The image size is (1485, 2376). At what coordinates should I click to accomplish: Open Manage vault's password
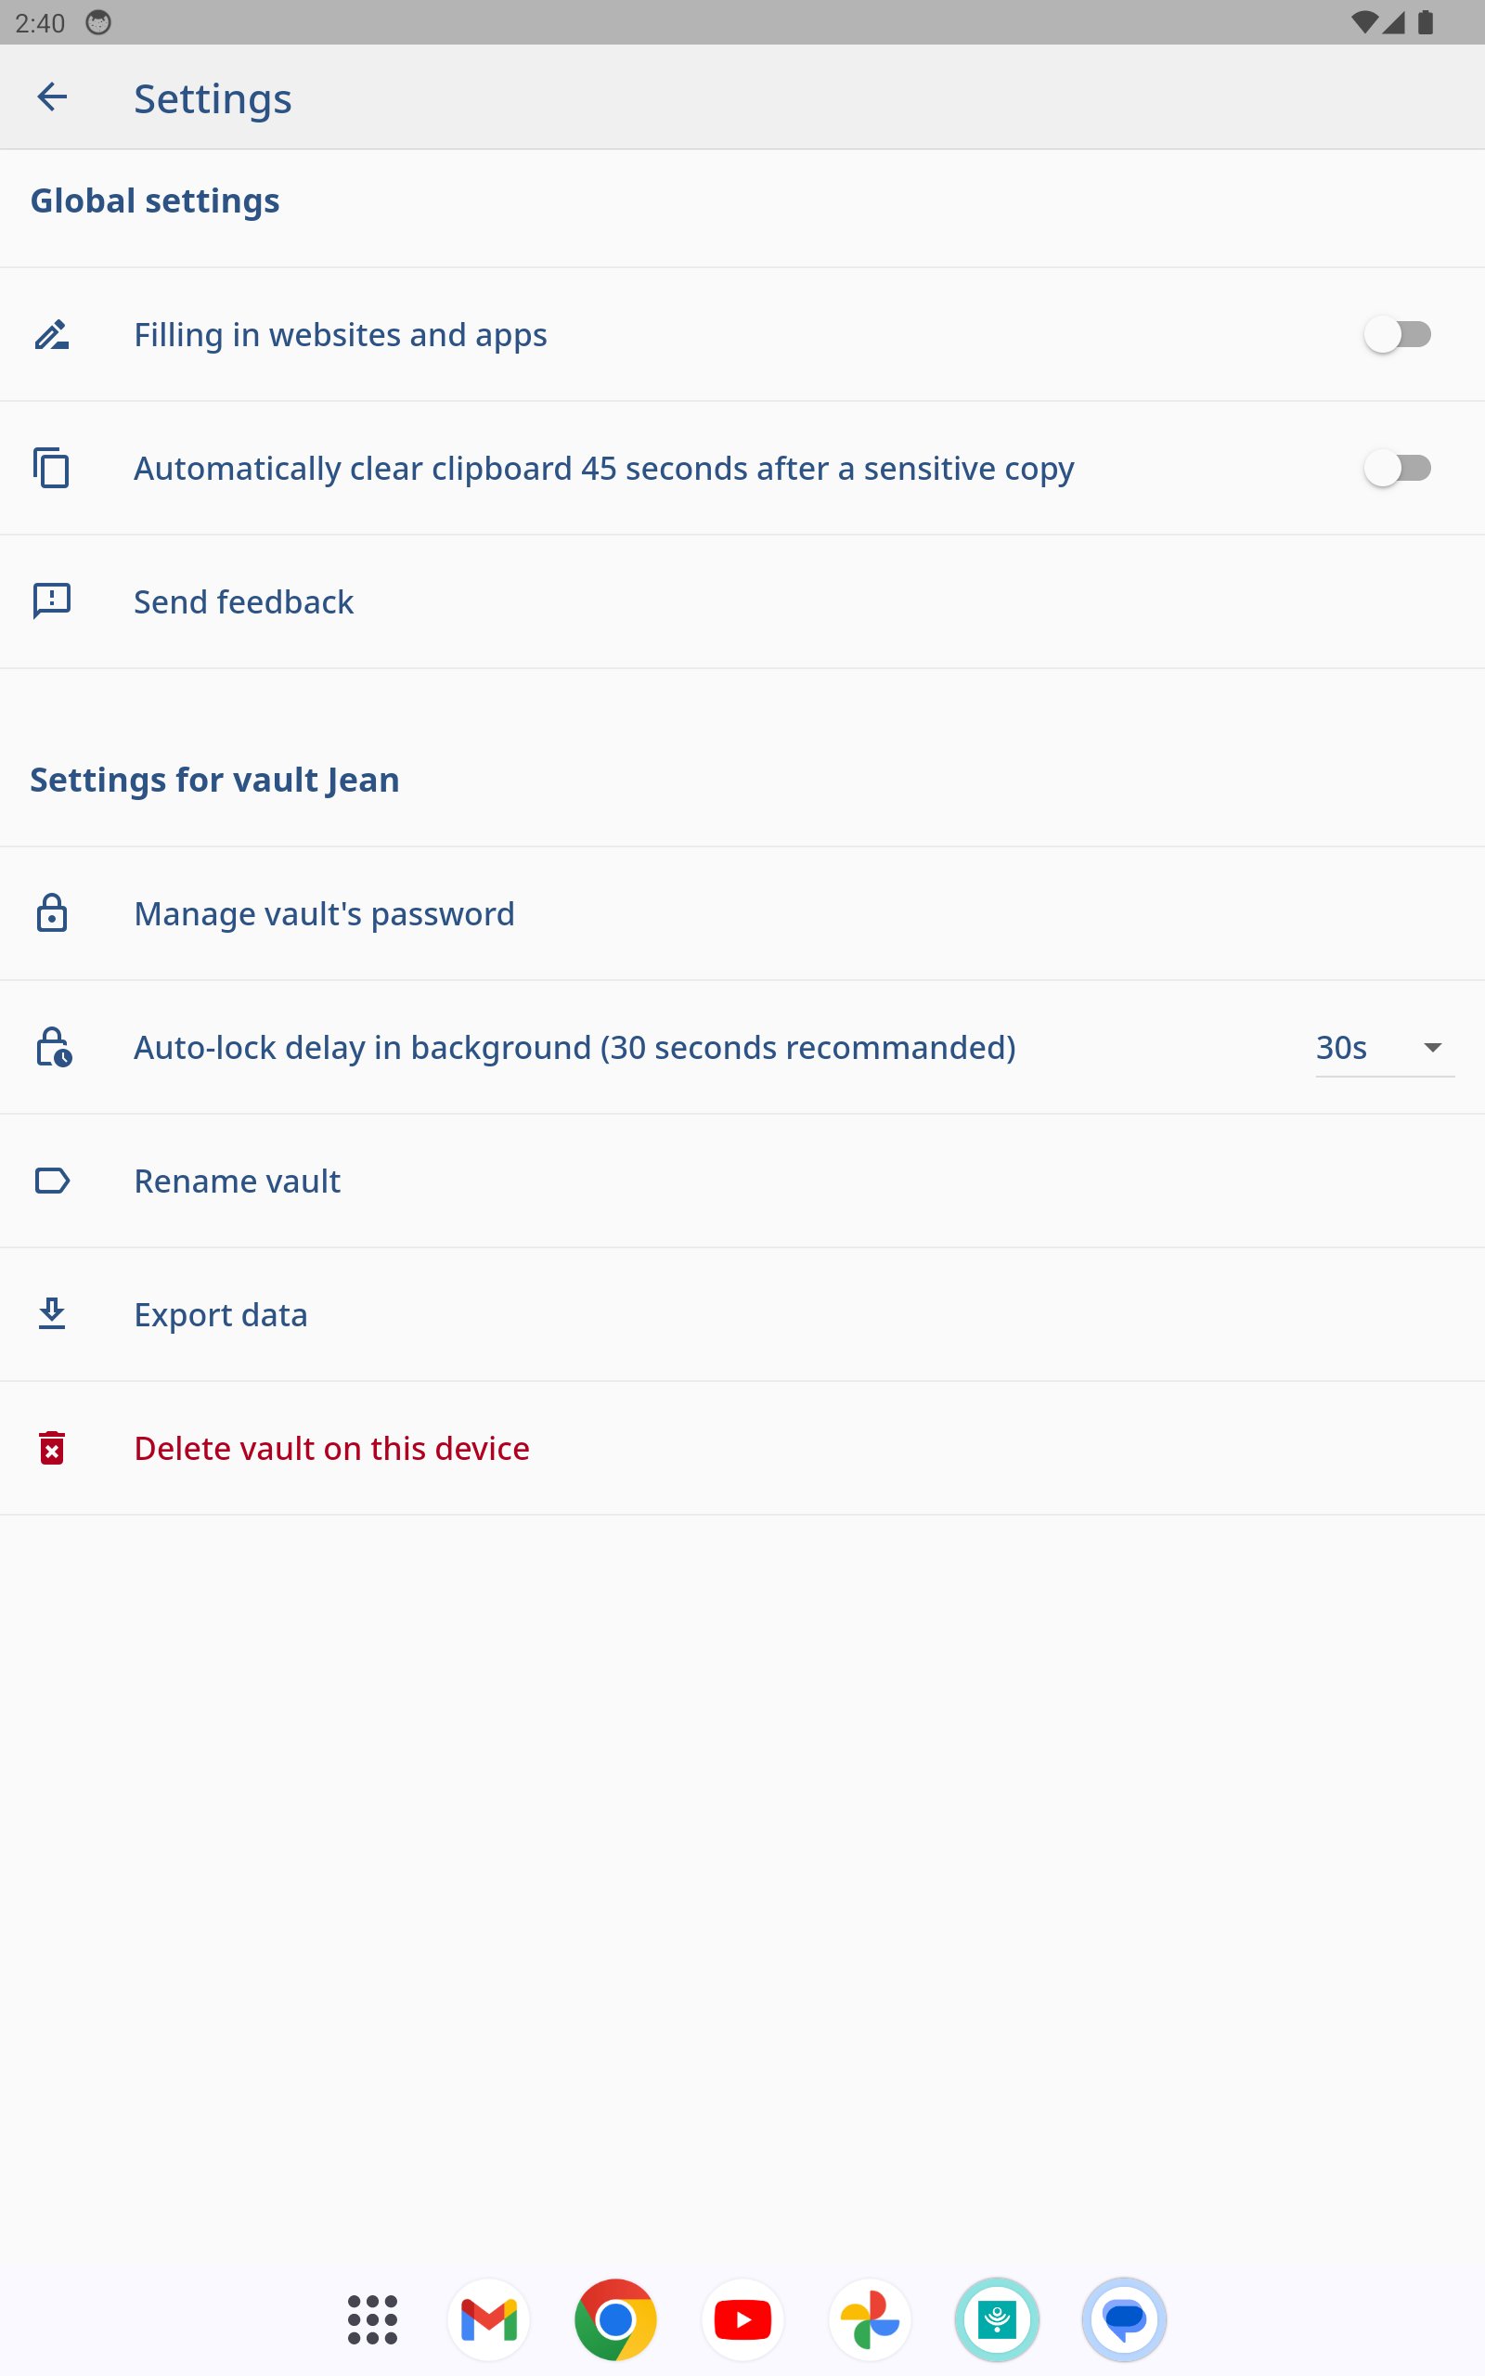coord(324,914)
